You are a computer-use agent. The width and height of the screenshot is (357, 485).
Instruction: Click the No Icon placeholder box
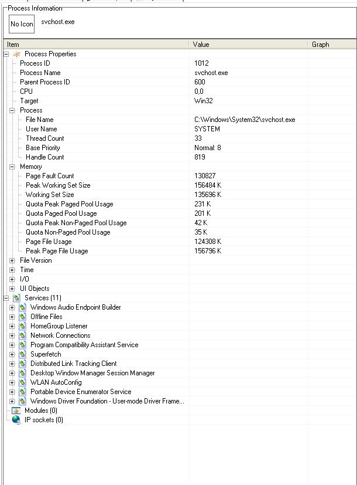22,24
